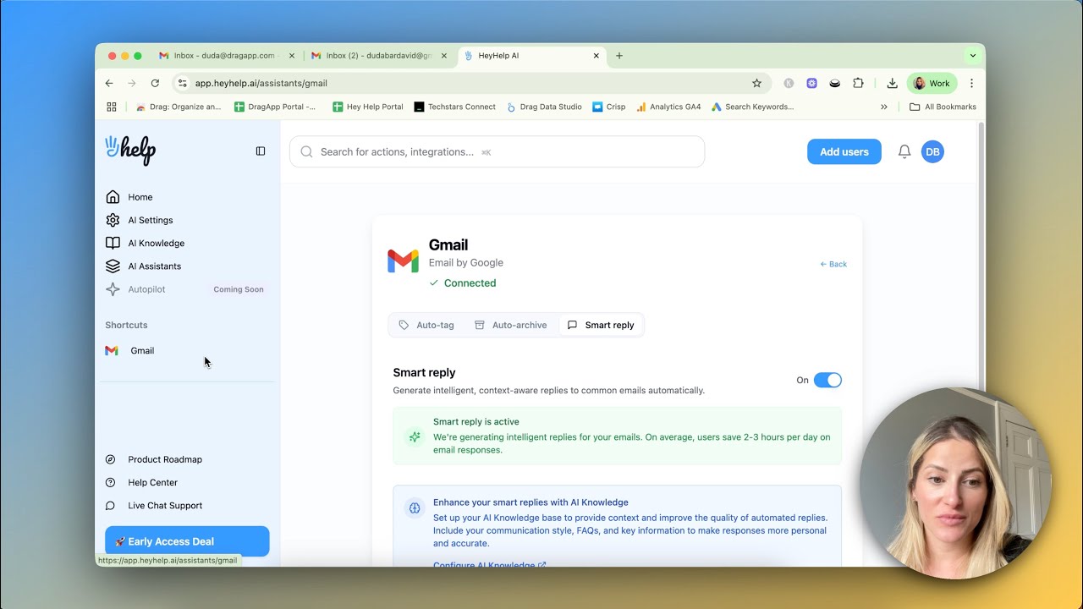Expand the hidden bookmarks chevron
Viewport: 1083px width, 609px height.
884,107
